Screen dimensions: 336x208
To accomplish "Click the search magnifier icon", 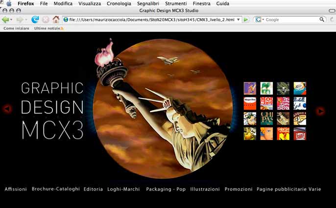I will coord(322,20).
